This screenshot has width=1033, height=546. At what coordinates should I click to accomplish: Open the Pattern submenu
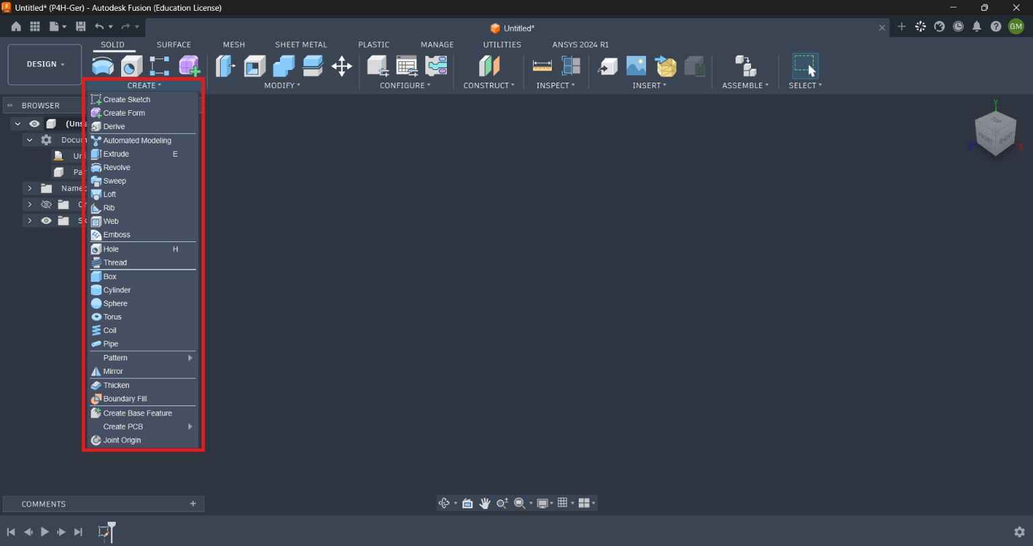click(x=143, y=358)
